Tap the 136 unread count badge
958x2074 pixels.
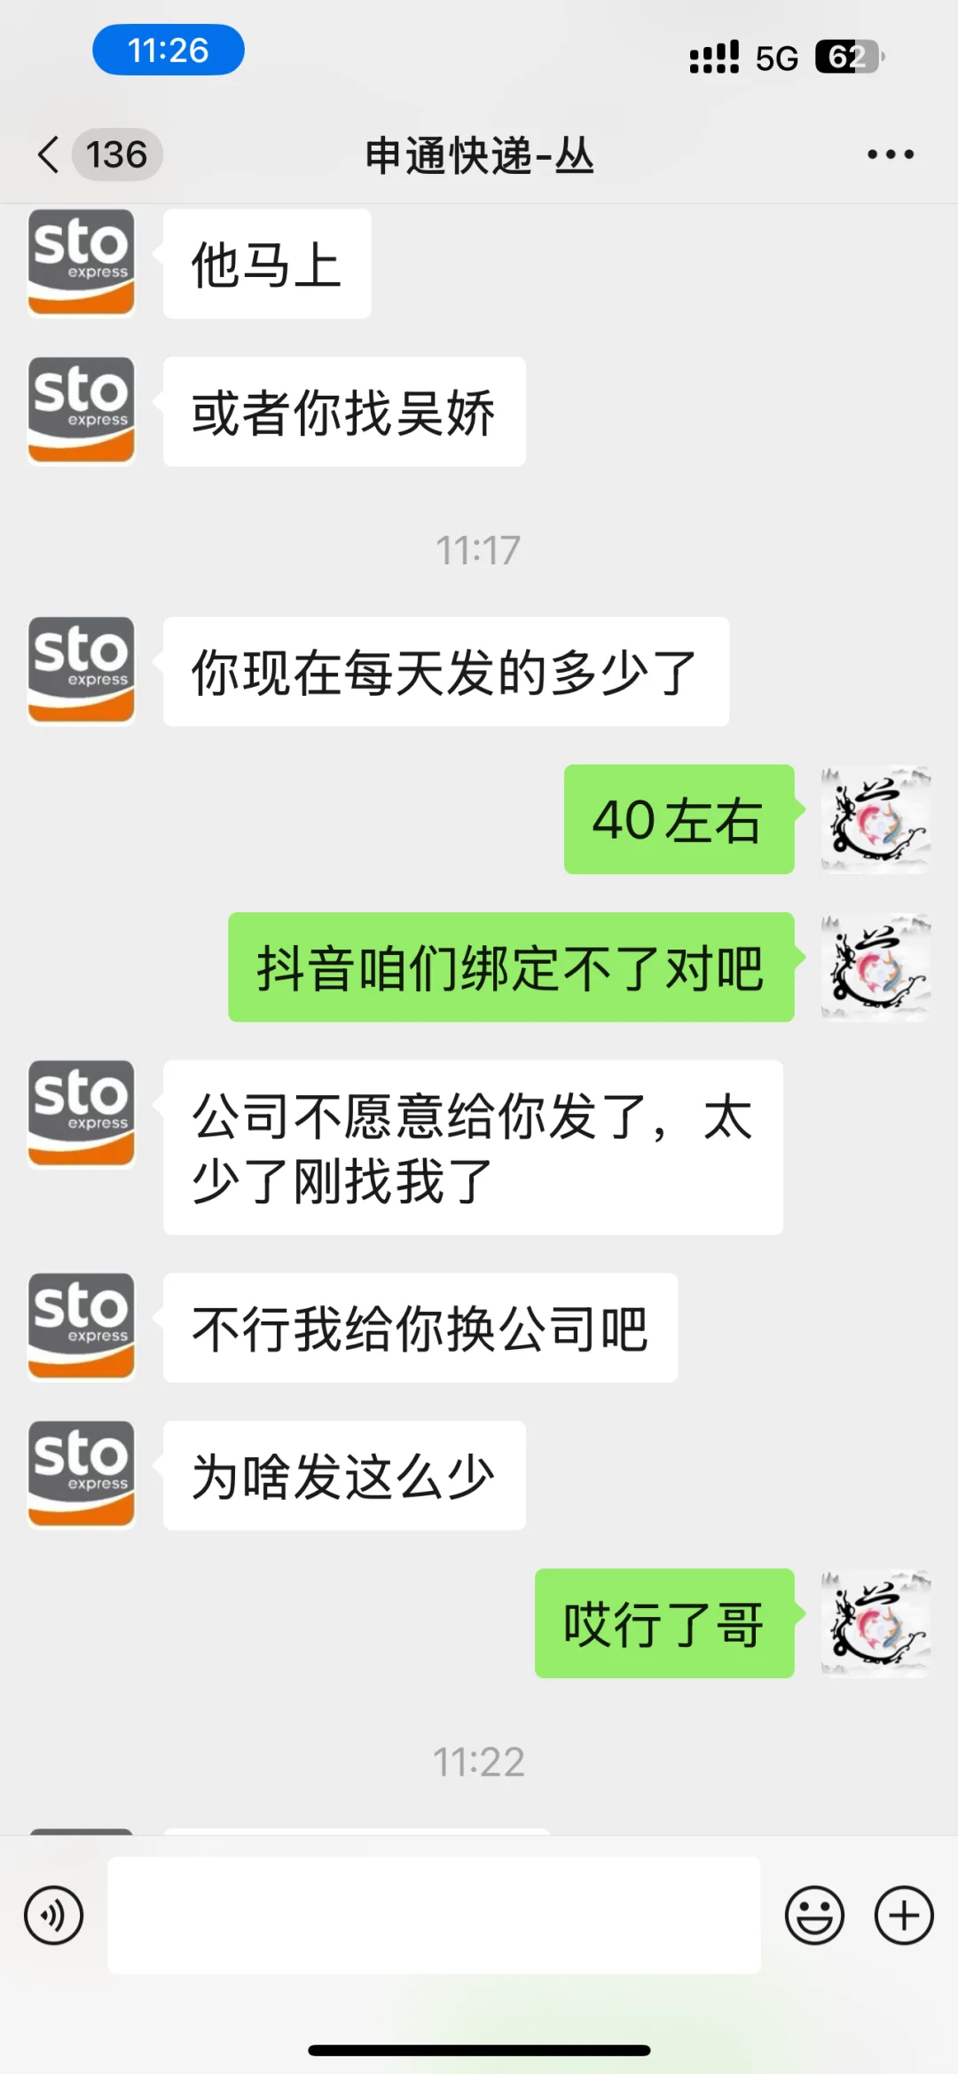pyautogui.click(x=117, y=154)
